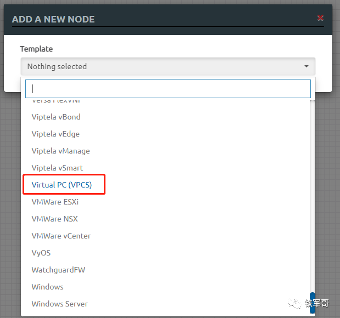Click the template list scrollbar thumb
Screen dimensions: 340x318
(x=313, y=303)
